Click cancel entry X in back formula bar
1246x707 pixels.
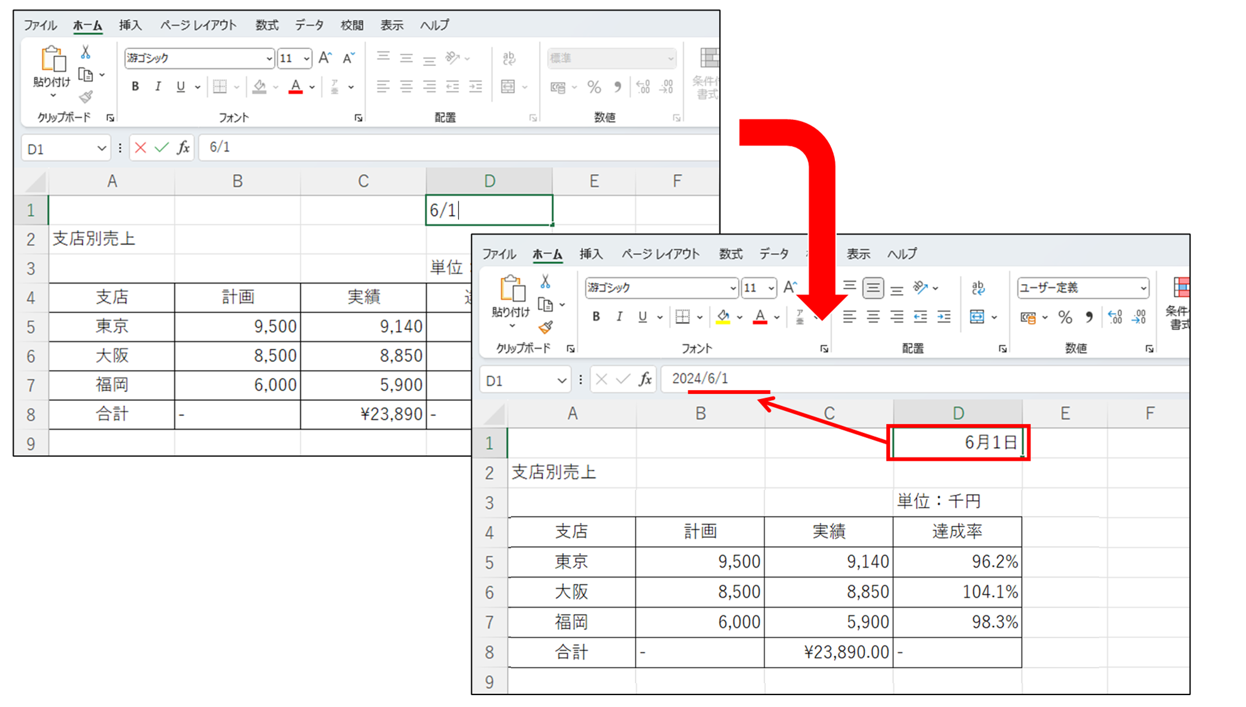pyautogui.click(x=140, y=148)
